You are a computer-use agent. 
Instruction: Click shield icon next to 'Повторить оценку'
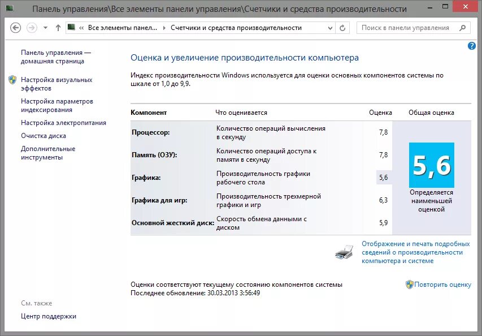tap(410, 285)
